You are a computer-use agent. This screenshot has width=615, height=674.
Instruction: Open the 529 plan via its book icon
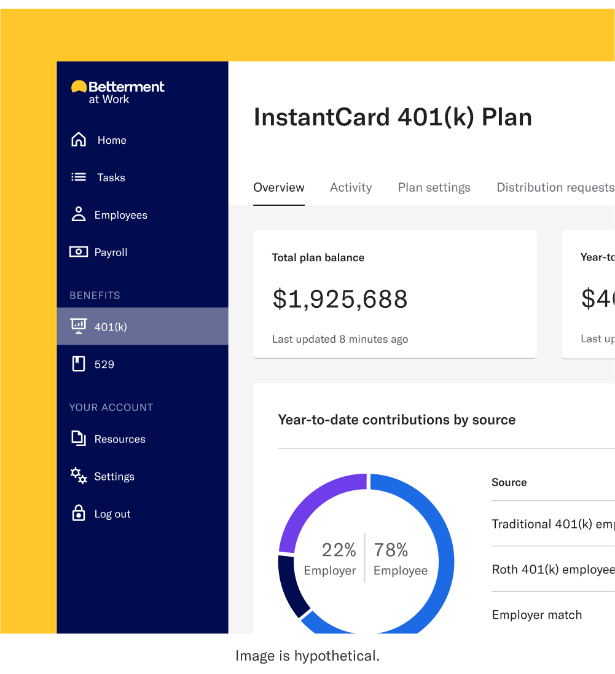coord(78,363)
